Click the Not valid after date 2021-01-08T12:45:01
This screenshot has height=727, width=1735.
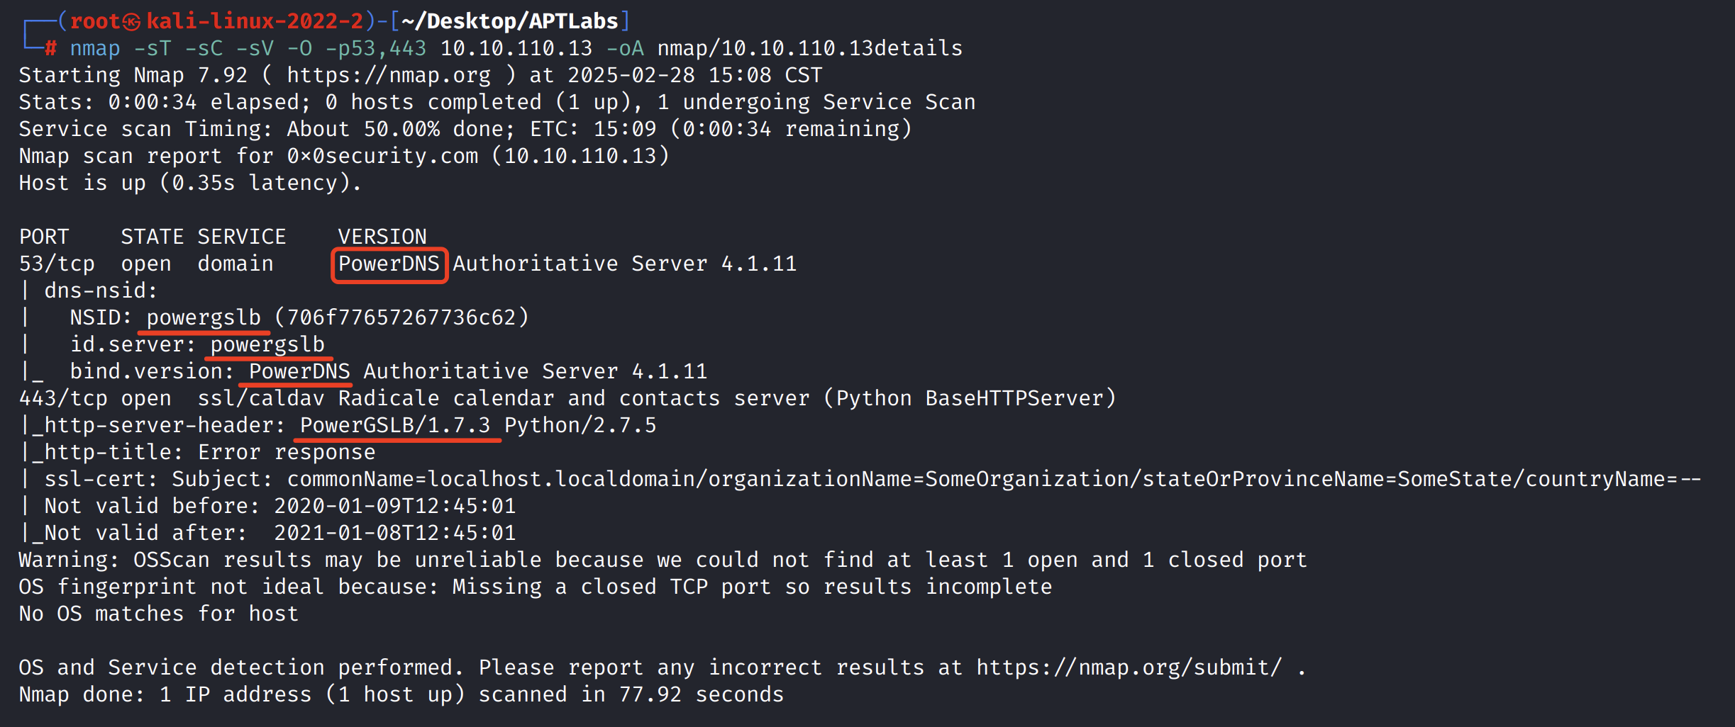coord(395,533)
